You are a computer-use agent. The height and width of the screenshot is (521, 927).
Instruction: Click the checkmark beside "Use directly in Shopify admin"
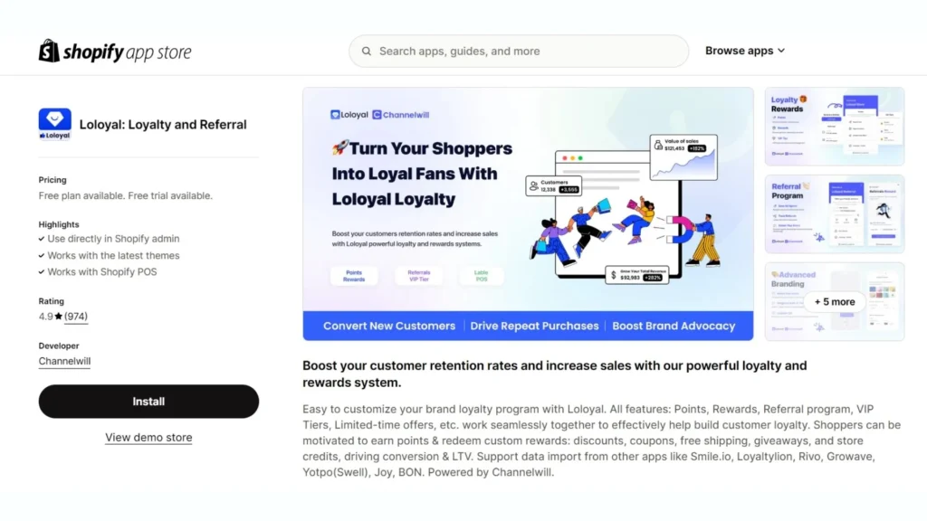click(41, 239)
